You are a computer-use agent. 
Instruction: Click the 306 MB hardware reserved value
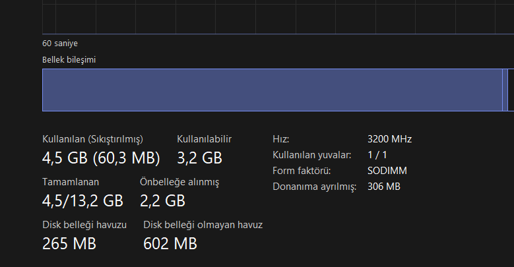[384, 187]
